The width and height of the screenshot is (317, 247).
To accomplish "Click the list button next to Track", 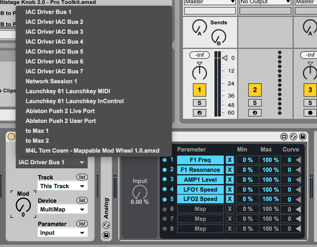I will pos(82,177).
